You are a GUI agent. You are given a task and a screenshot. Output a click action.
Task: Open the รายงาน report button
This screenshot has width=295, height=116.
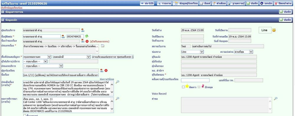tap(164, 3)
